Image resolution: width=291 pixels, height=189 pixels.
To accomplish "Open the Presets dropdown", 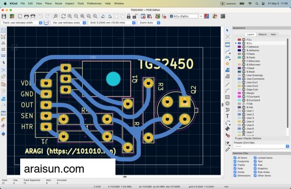I will (x=261, y=146).
